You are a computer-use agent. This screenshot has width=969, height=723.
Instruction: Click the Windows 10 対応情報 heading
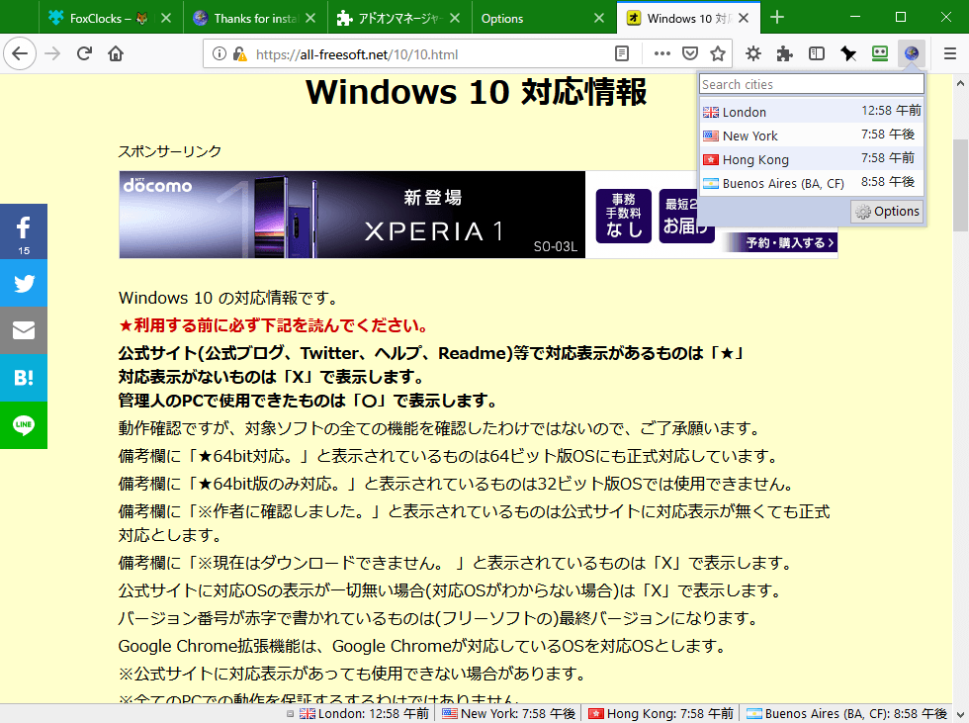[476, 92]
